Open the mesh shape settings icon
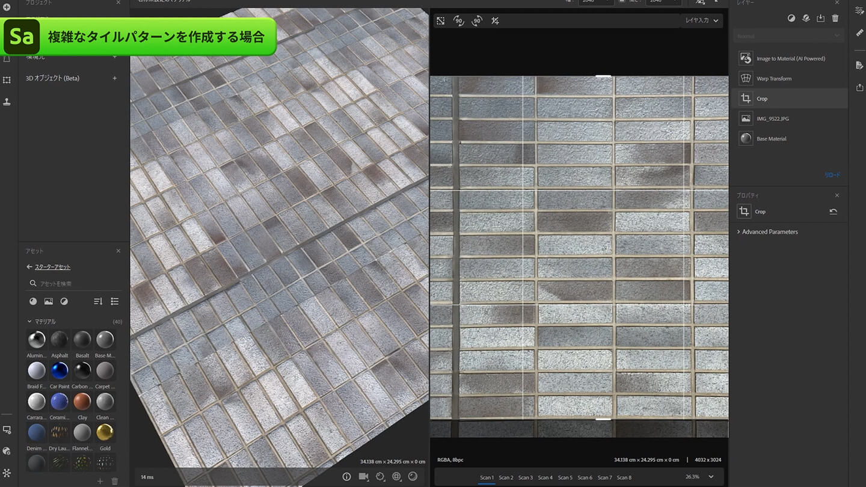866x487 pixels. (380, 477)
